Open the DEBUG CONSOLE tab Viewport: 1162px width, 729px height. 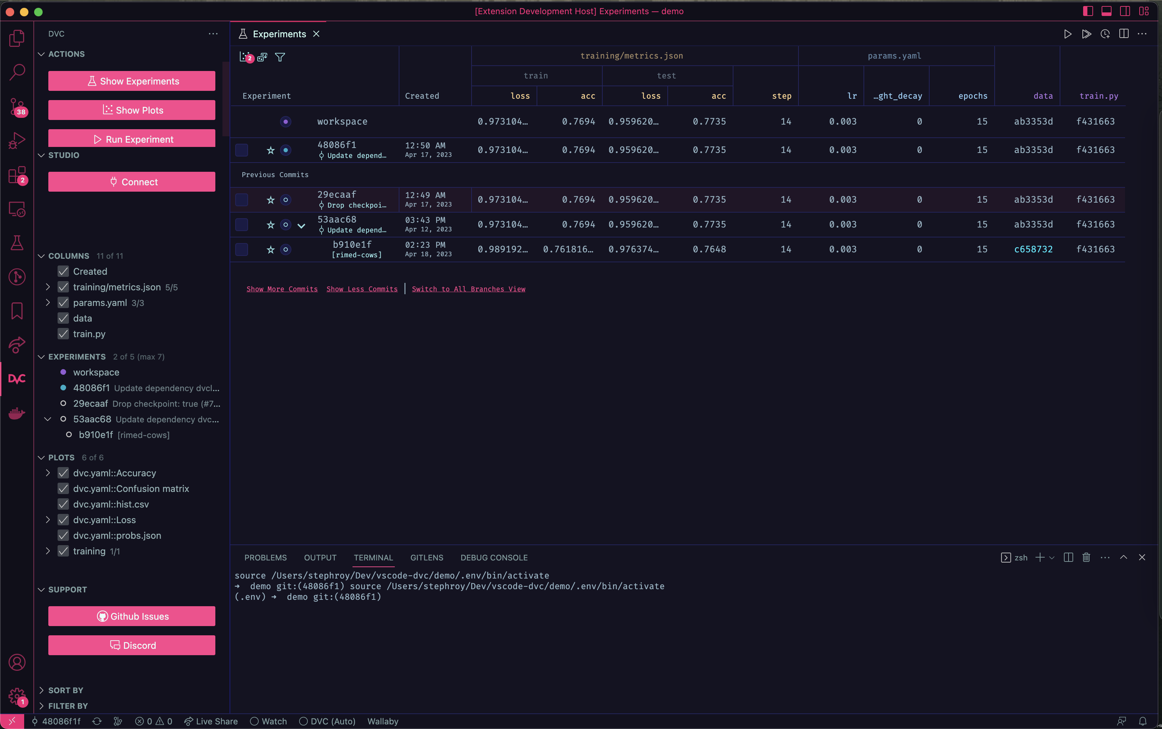(494, 558)
